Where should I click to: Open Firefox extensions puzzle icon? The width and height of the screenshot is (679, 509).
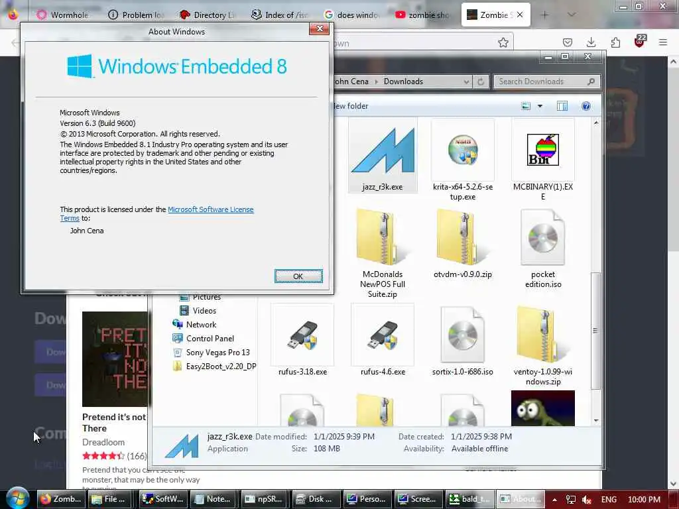615,42
